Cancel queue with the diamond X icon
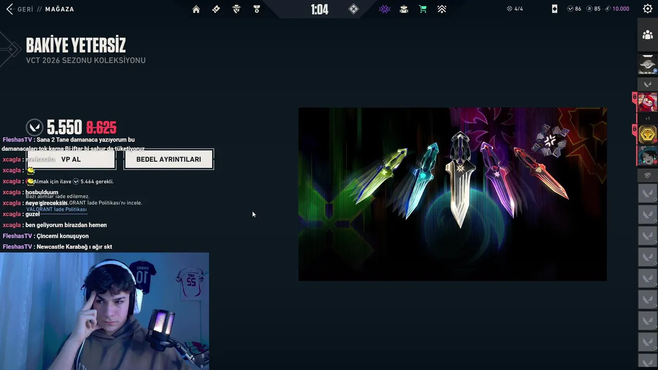658x370 pixels. click(x=354, y=9)
